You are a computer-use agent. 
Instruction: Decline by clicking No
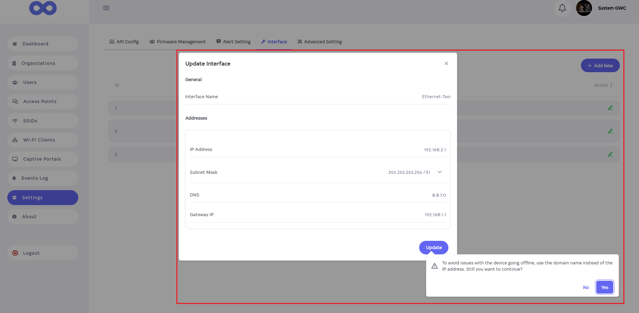(x=586, y=287)
